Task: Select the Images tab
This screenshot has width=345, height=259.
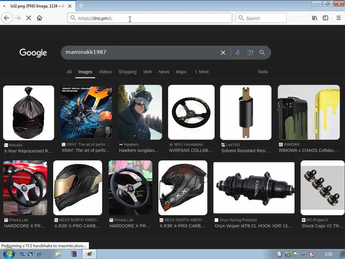Action: (x=85, y=72)
